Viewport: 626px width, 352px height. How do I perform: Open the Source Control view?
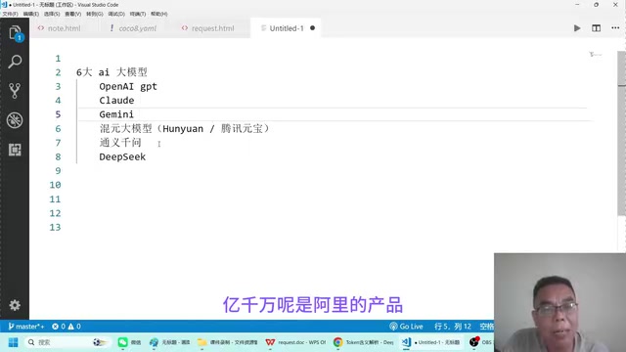15,91
